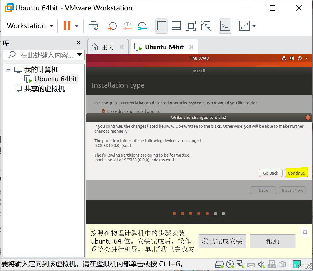
Task: Toggle the console view icon
Action: click(225, 26)
